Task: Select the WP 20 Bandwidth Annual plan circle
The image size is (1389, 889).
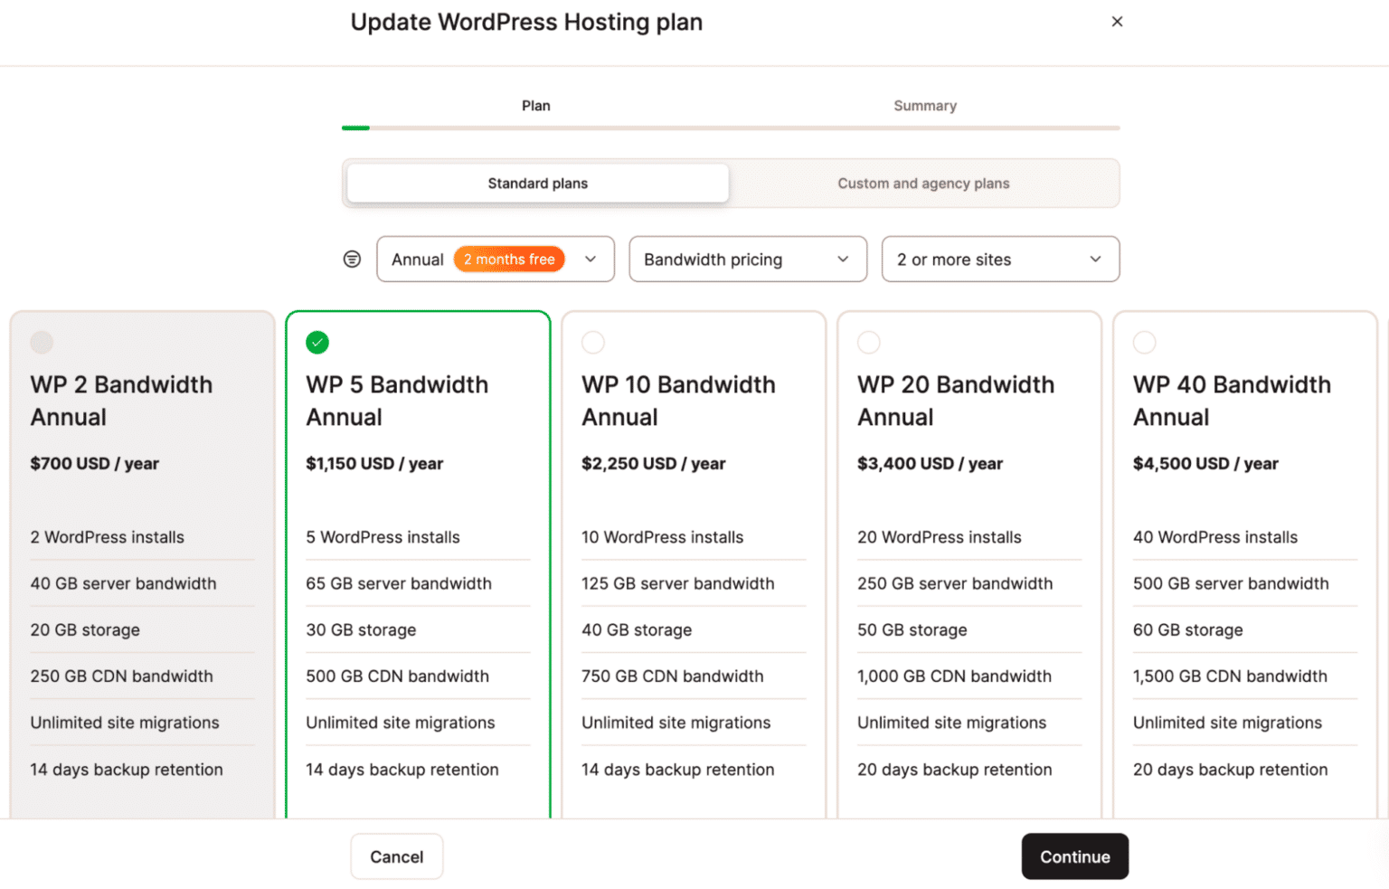Action: pyautogui.click(x=868, y=342)
